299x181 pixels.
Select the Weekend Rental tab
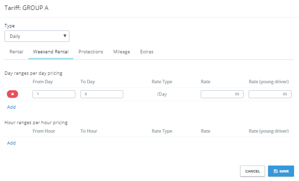(51, 52)
